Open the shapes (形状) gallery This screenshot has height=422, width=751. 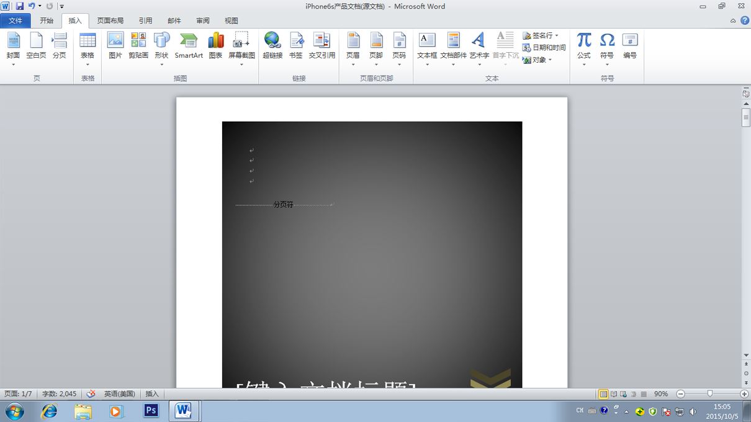[161, 50]
